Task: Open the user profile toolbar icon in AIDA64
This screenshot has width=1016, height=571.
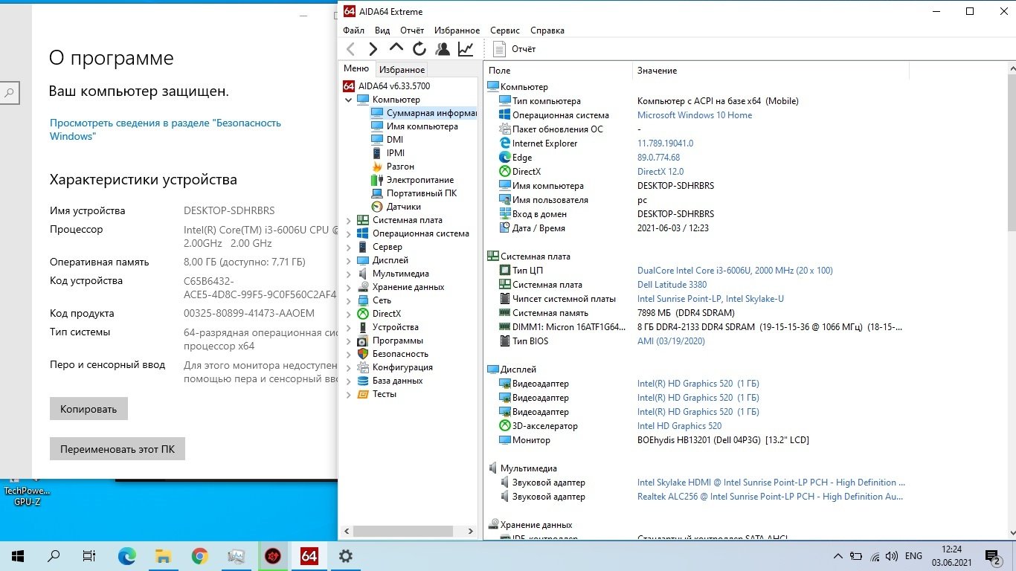Action: (443, 49)
